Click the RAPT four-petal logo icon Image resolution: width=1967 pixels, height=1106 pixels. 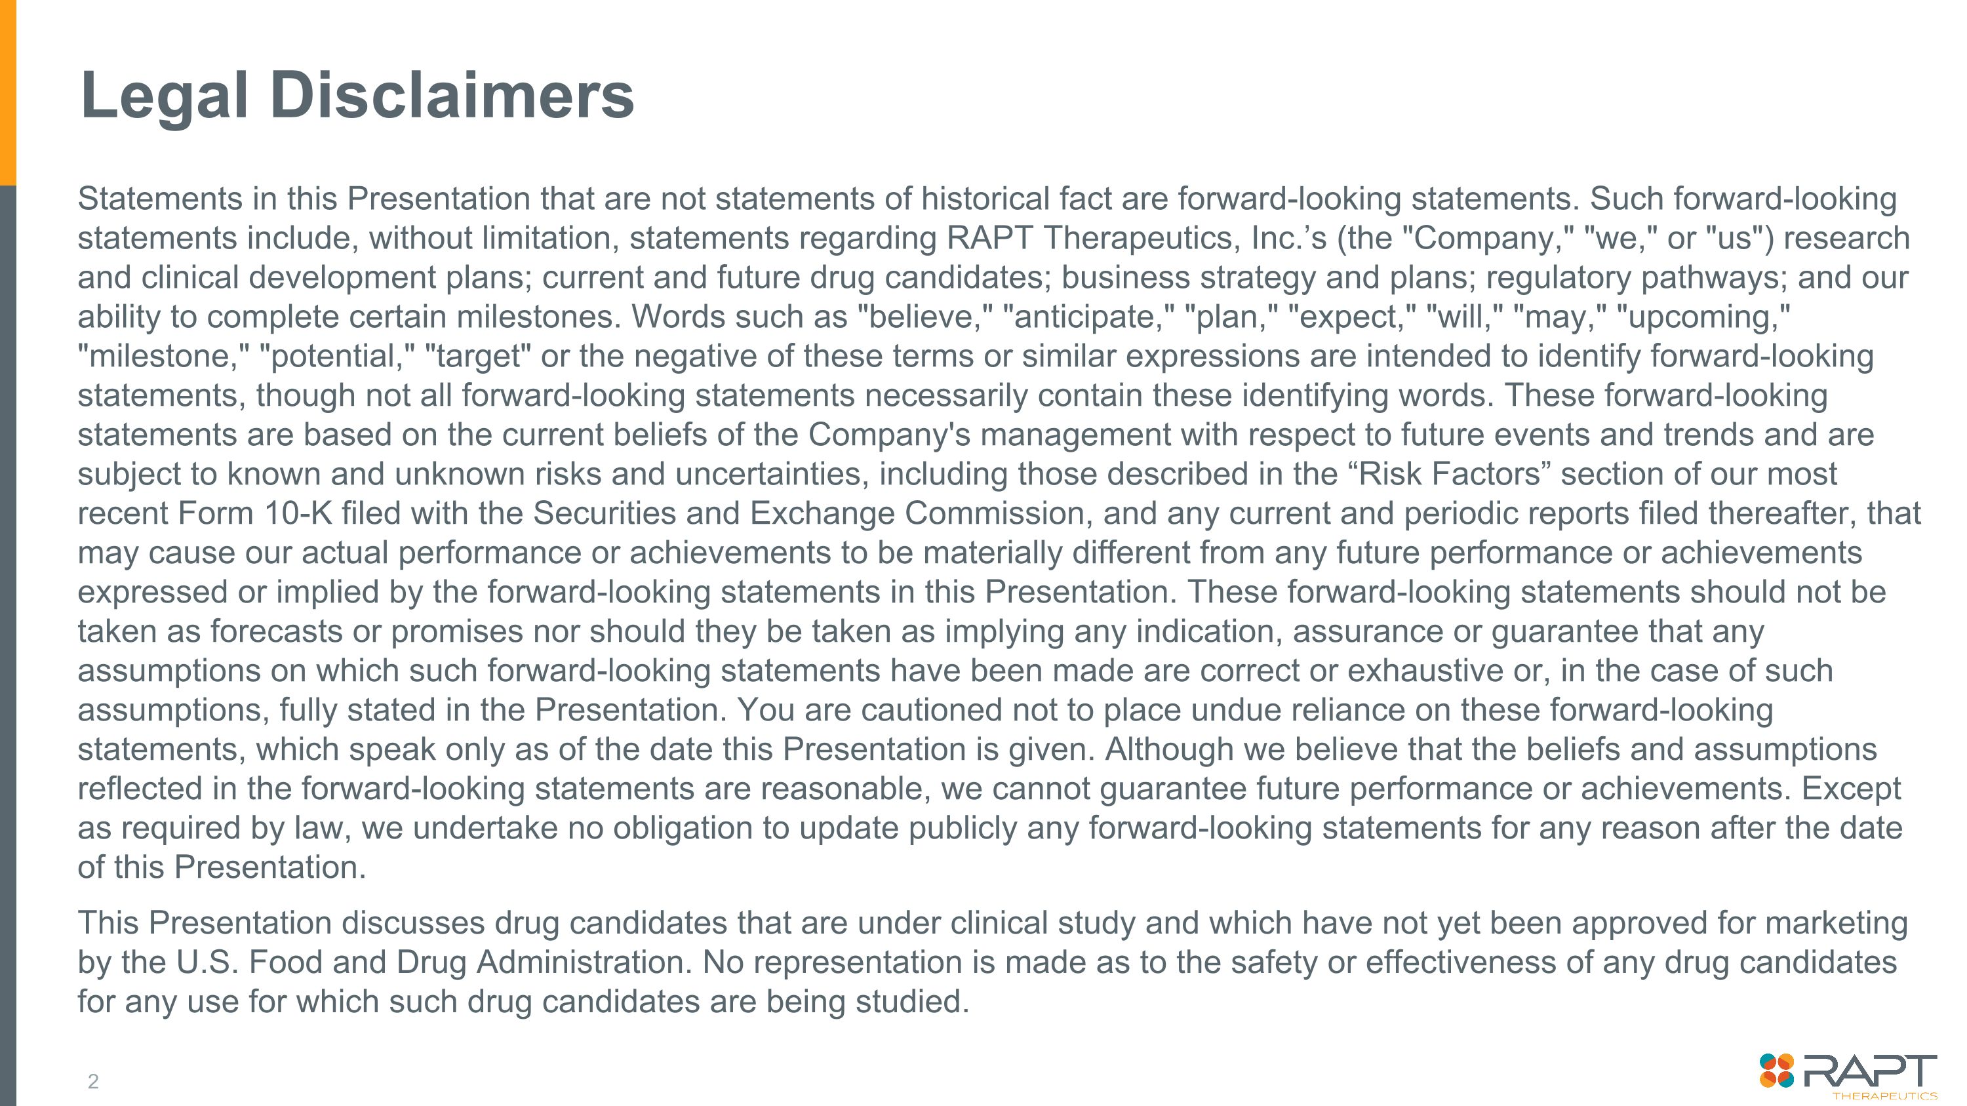(x=1777, y=1070)
